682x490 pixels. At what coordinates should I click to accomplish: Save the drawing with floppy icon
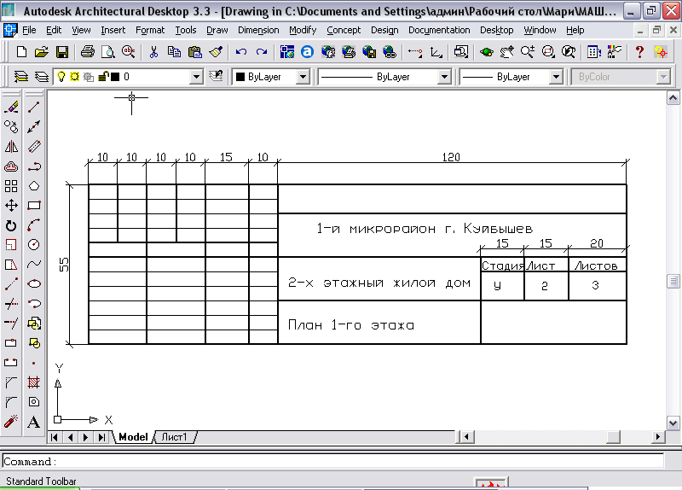[x=62, y=52]
